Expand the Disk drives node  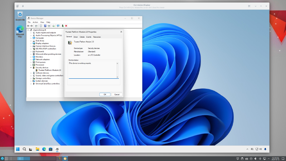click(x=31, y=41)
